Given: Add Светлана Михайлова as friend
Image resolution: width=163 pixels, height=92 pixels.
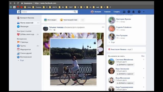Looking at the screenshot, I should pyautogui.click(x=125, y=65).
